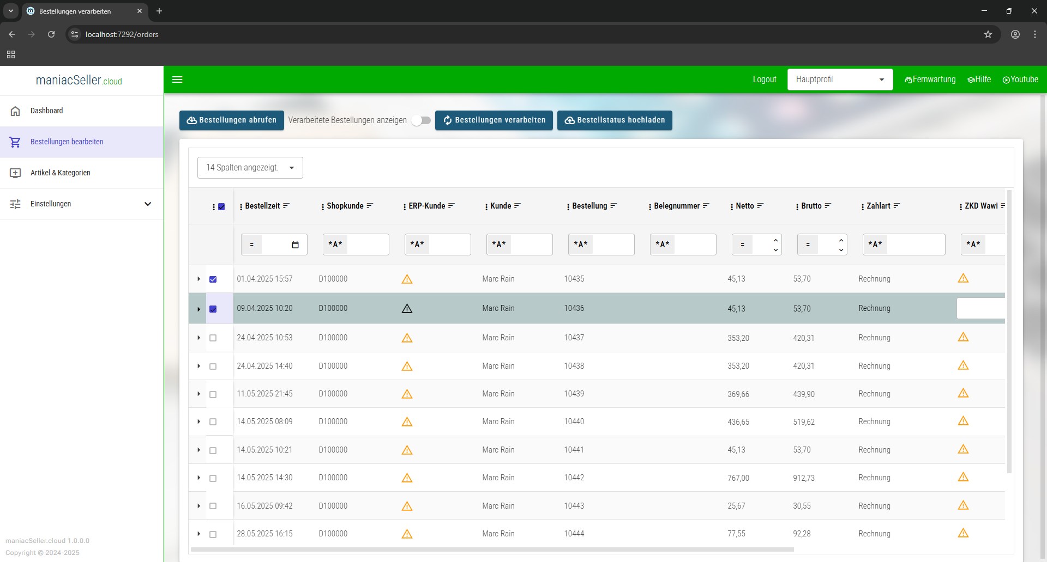Toggle Verarbeitete Bestellungen anzeigen switch

pos(421,120)
